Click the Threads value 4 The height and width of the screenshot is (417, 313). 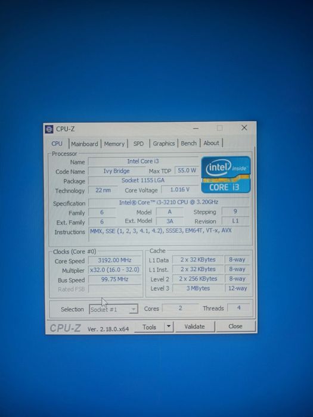pos(238,308)
